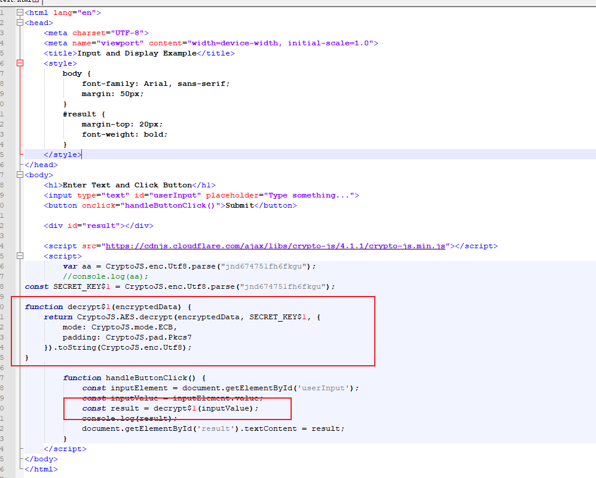Place cursor on meta charset="UTF-8" line
This screenshot has height=478, width=596.
click(x=96, y=33)
